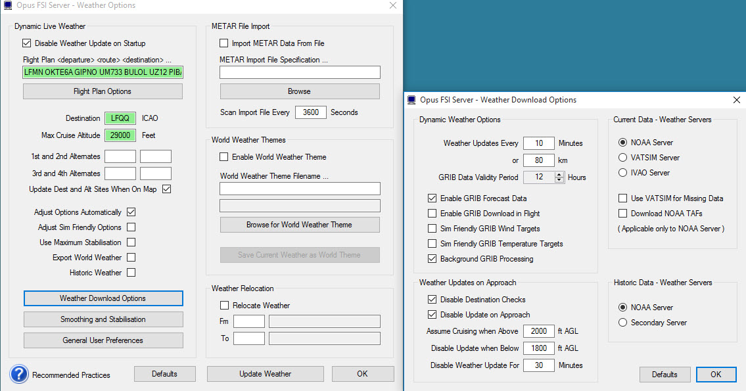Click the Flight Plan route field
Screen dimensions: 746x391
click(103, 72)
